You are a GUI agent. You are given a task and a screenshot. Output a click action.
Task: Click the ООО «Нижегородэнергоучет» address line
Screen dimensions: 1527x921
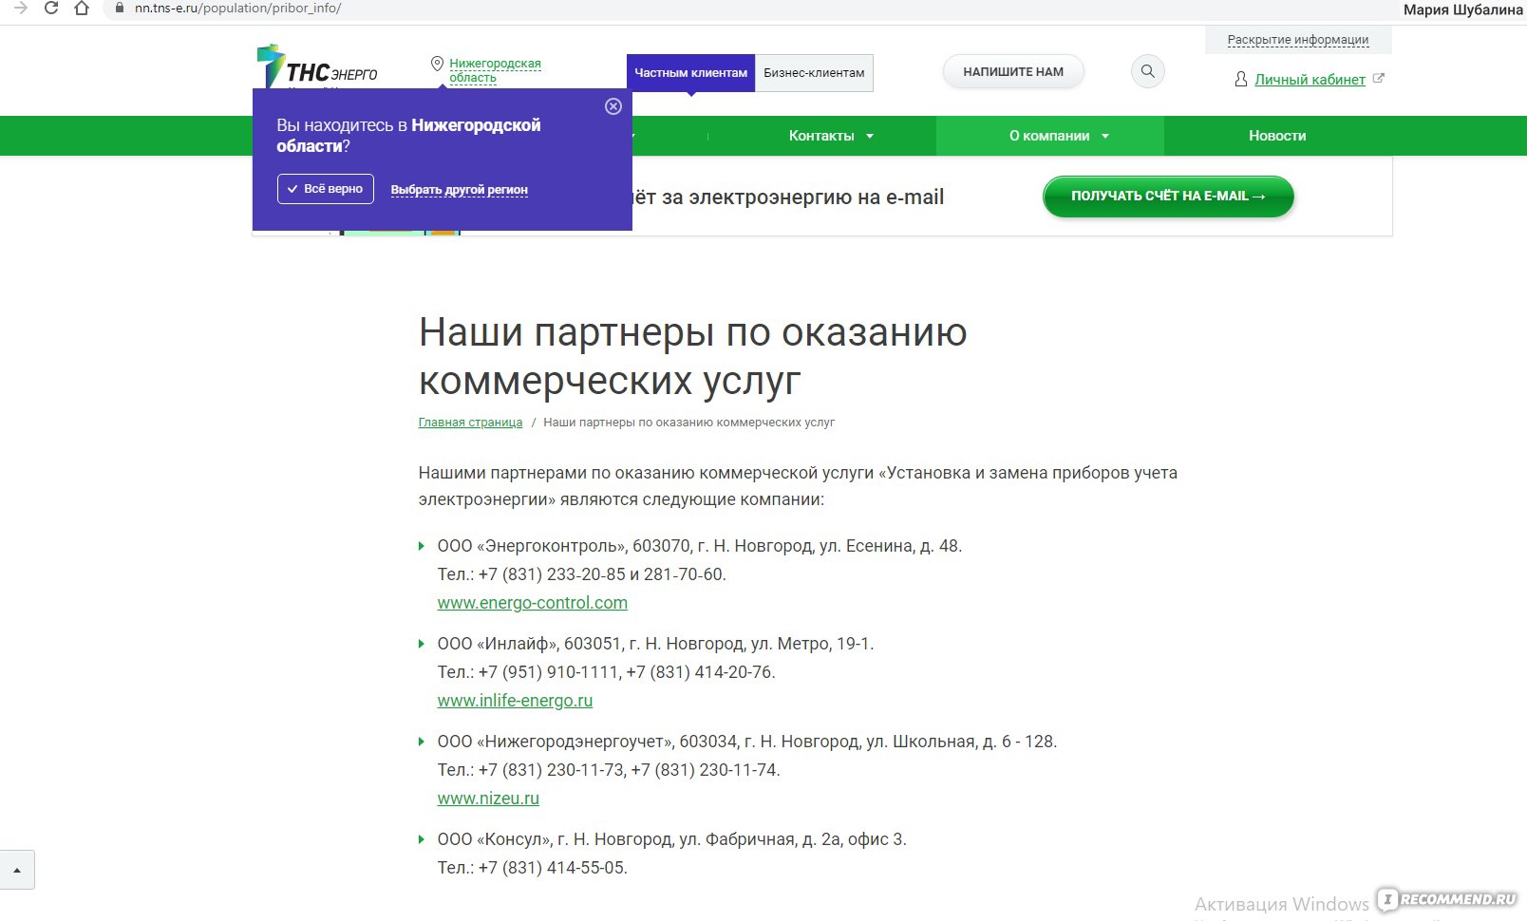(x=746, y=742)
